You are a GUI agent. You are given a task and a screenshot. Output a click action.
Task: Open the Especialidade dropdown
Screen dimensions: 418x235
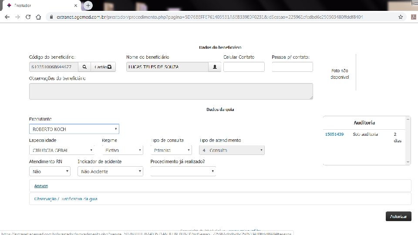61,150
